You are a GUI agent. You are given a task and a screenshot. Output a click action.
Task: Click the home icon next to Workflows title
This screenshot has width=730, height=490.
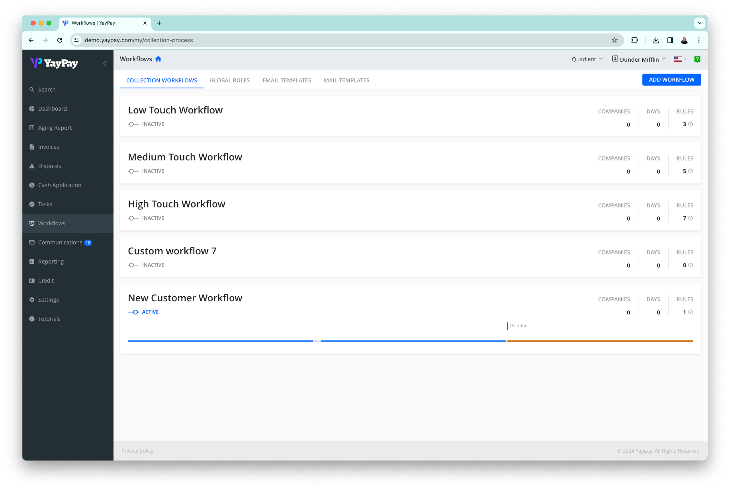158,59
